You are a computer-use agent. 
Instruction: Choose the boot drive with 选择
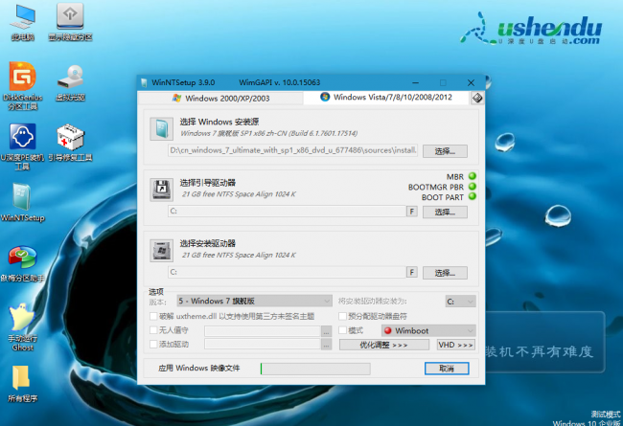click(x=445, y=212)
